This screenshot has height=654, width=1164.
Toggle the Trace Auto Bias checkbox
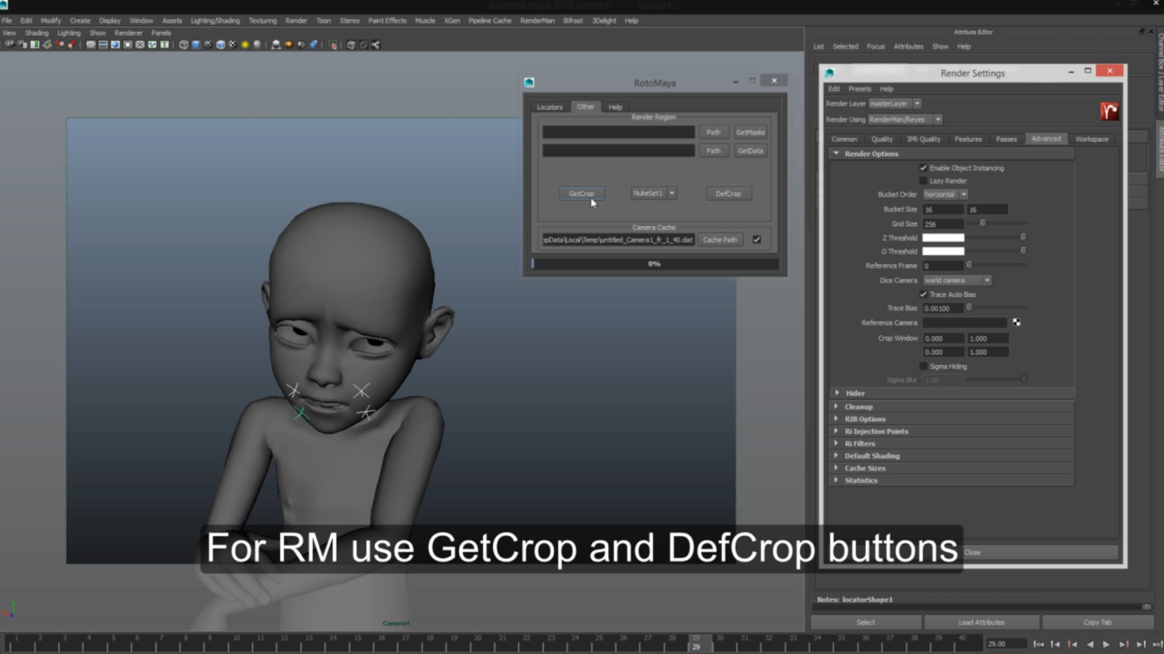point(923,295)
